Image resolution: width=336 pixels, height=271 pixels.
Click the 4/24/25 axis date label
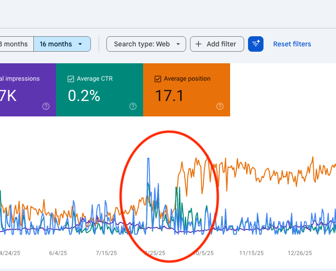(10, 253)
